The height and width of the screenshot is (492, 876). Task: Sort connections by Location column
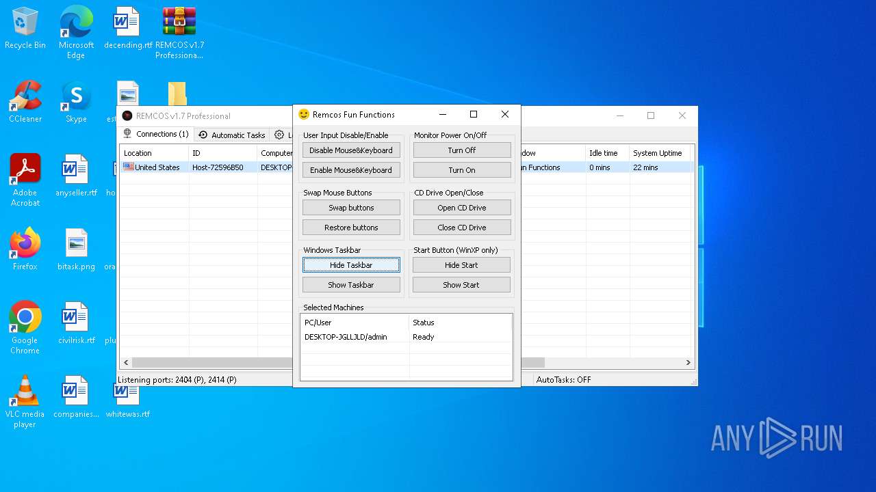pyautogui.click(x=154, y=153)
